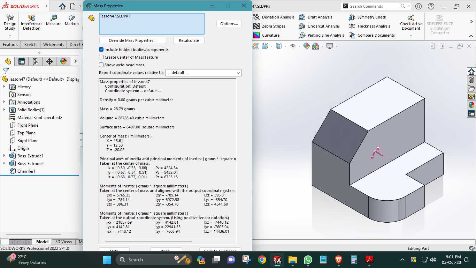Image resolution: width=476 pixels, height=268 pixels.
Task: Open Appearances, Scenes and Decals task pane tab
Action: pos(471,105)
